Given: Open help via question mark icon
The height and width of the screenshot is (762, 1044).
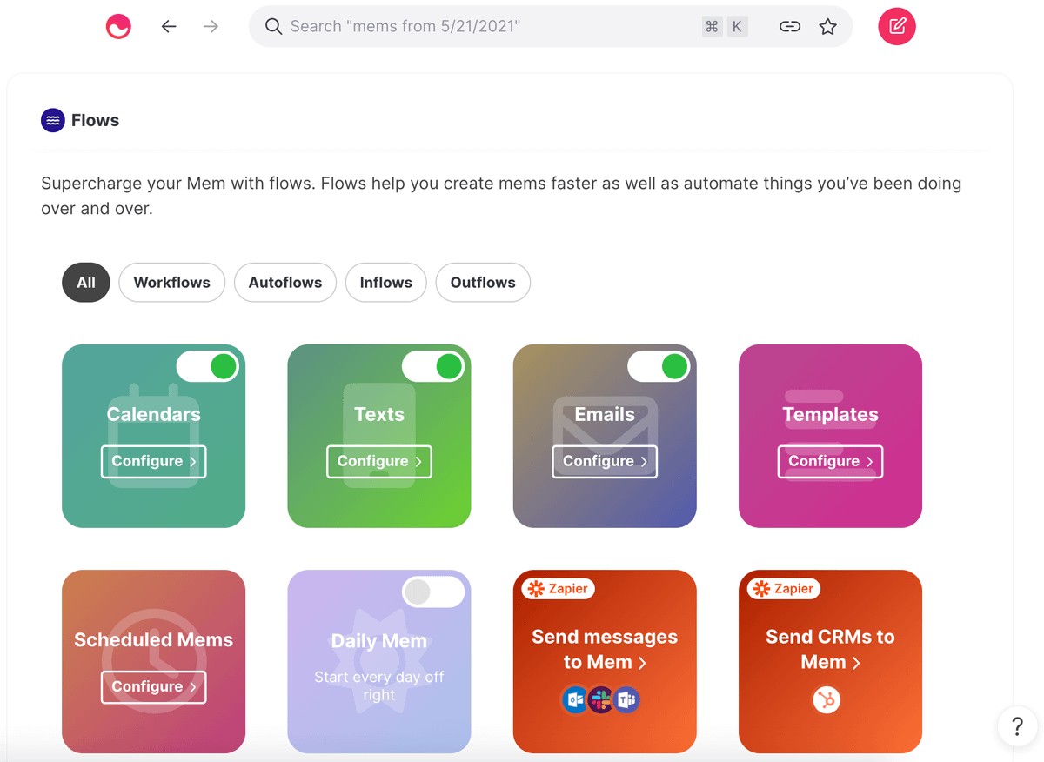Looking at the screenshot, I should 1016,725.
